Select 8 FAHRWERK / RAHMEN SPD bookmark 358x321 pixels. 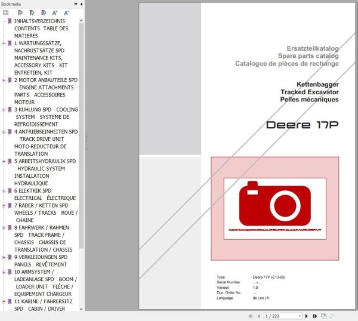44,239
